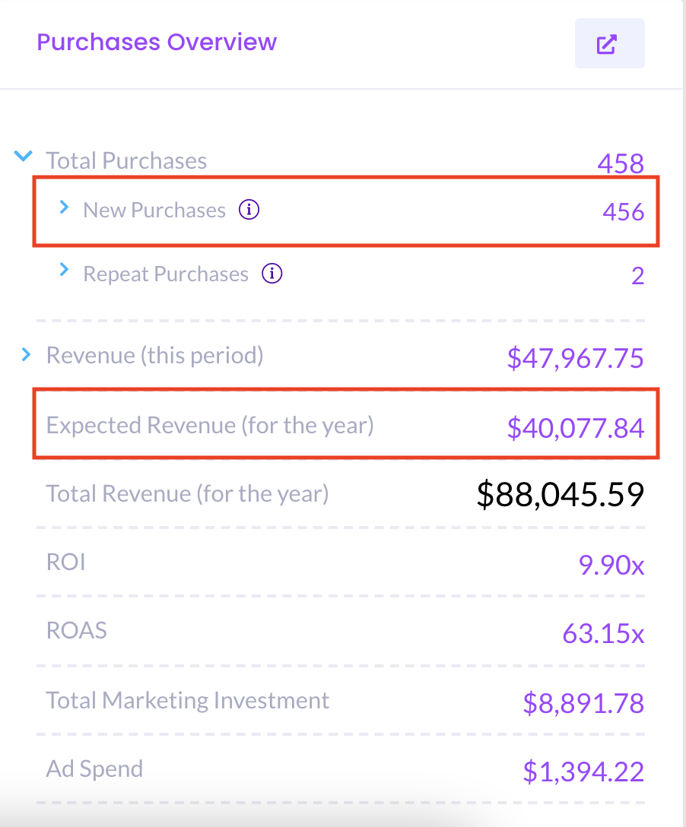Image resolution: width=686 pixels, height=827 pixels.
Task: Click the Total Marketing Investment amount
Action: tap(583, 703)
